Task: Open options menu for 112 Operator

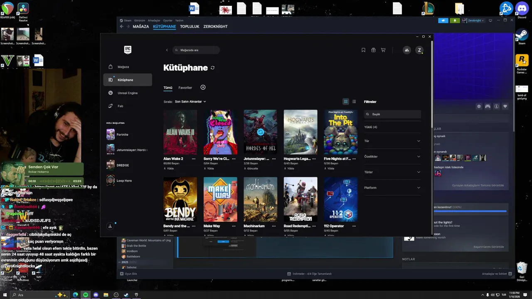Action: coord(354,226)
